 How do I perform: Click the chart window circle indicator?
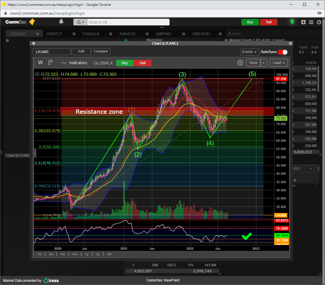point(34,43)
